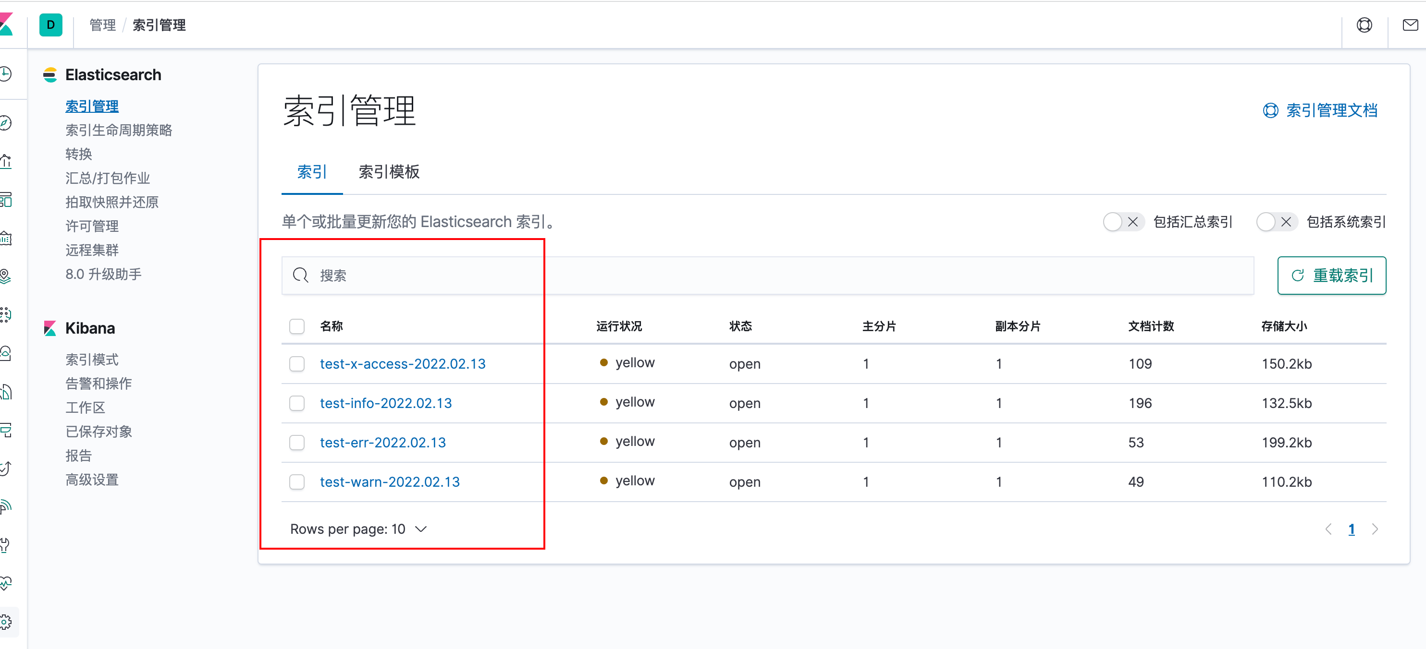Open 拍取快照并还原 in the sidebar
This screenshot has height=649, width=1426.
(x=112, y=202)
